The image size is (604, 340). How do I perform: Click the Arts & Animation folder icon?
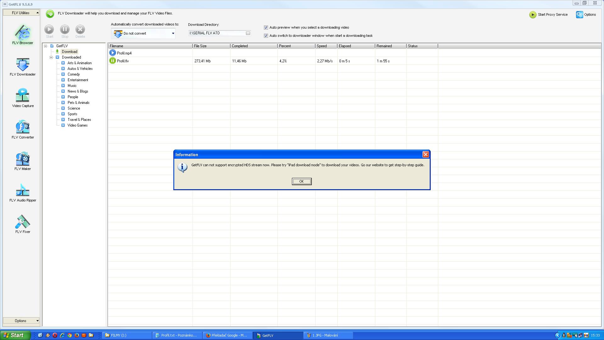click(x=63, y=63)
